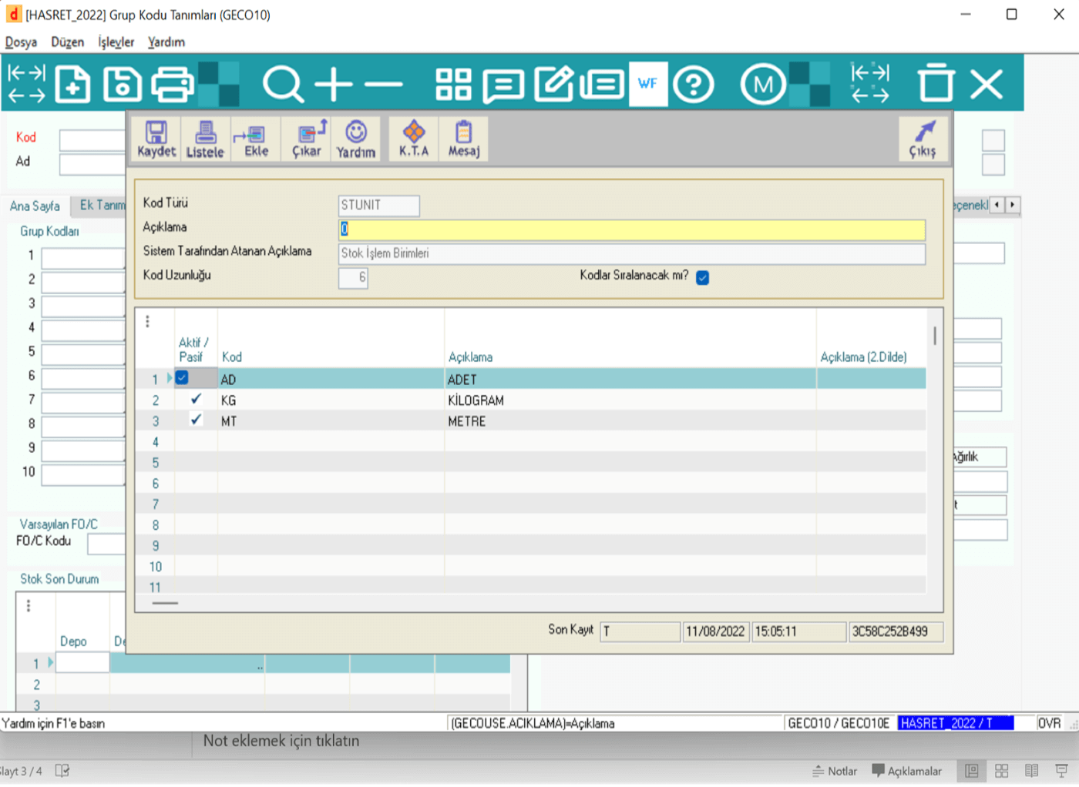Click the Kod column header
Image resolution: width=1079 pixels, height=787 pixels.
(x=232, y=357)
